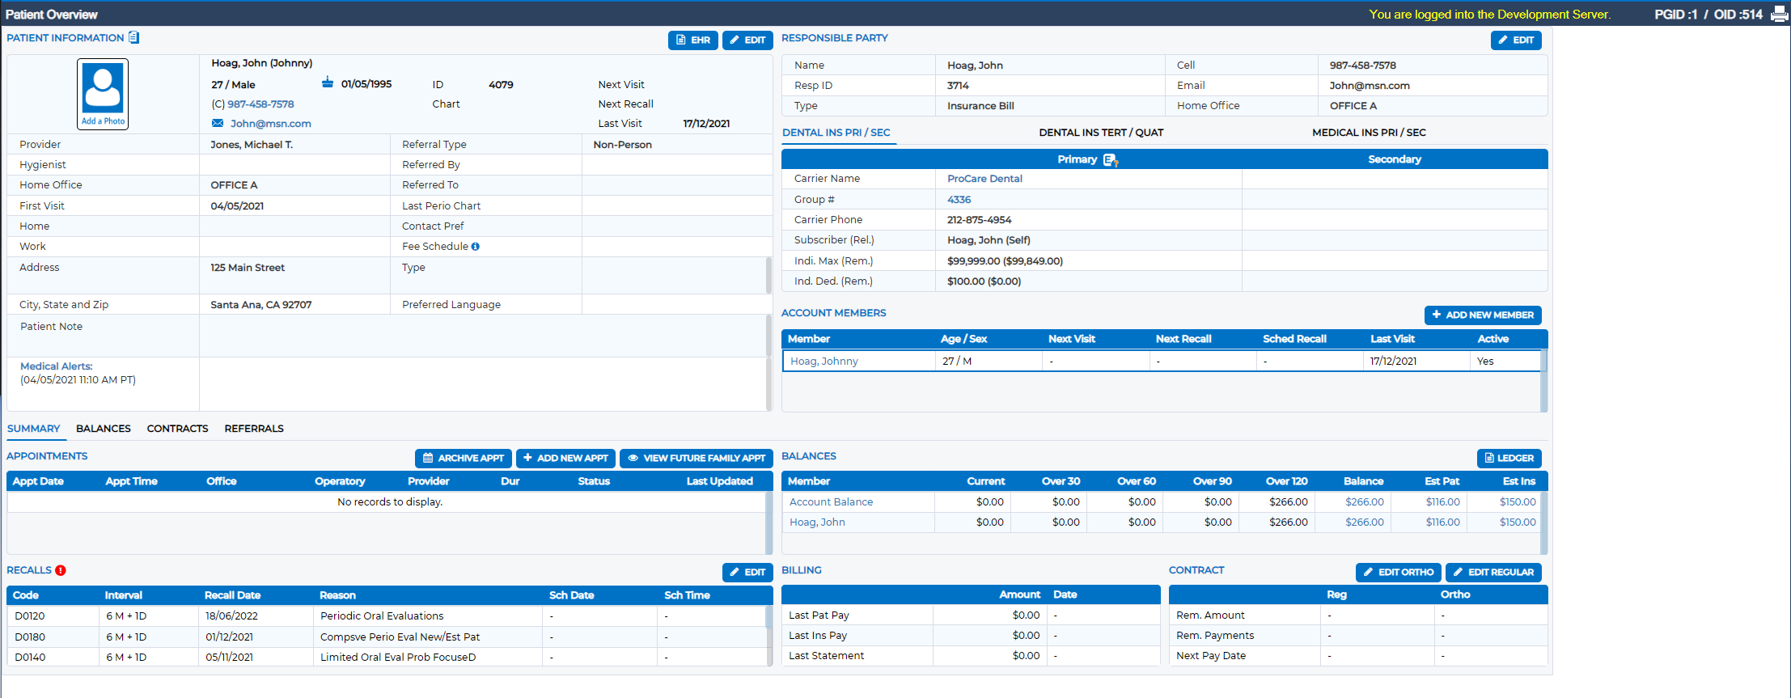1791x698 pixels.
Task: Edit the Responsible Party section
Action: coord(1516,40)
